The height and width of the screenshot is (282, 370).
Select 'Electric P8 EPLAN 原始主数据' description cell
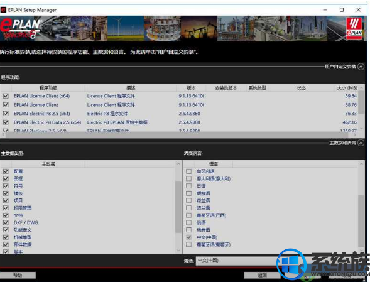(x=117, y=122)
